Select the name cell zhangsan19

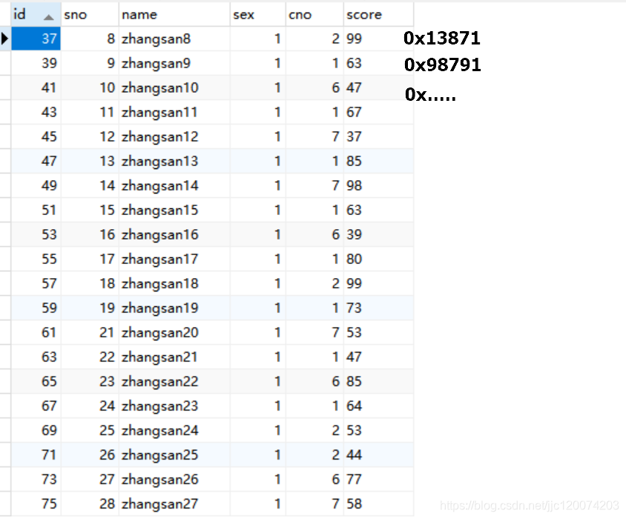click(x=174, y=308)
